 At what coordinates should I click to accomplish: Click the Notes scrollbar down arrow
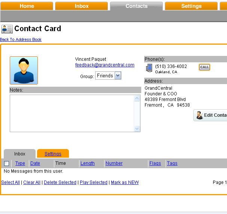pyautogui.click(x=137, y=128)
